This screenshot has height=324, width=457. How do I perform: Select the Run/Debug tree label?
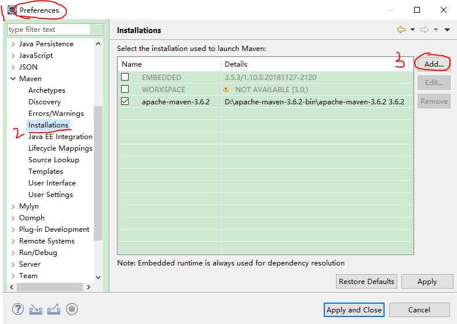(38, 253)
